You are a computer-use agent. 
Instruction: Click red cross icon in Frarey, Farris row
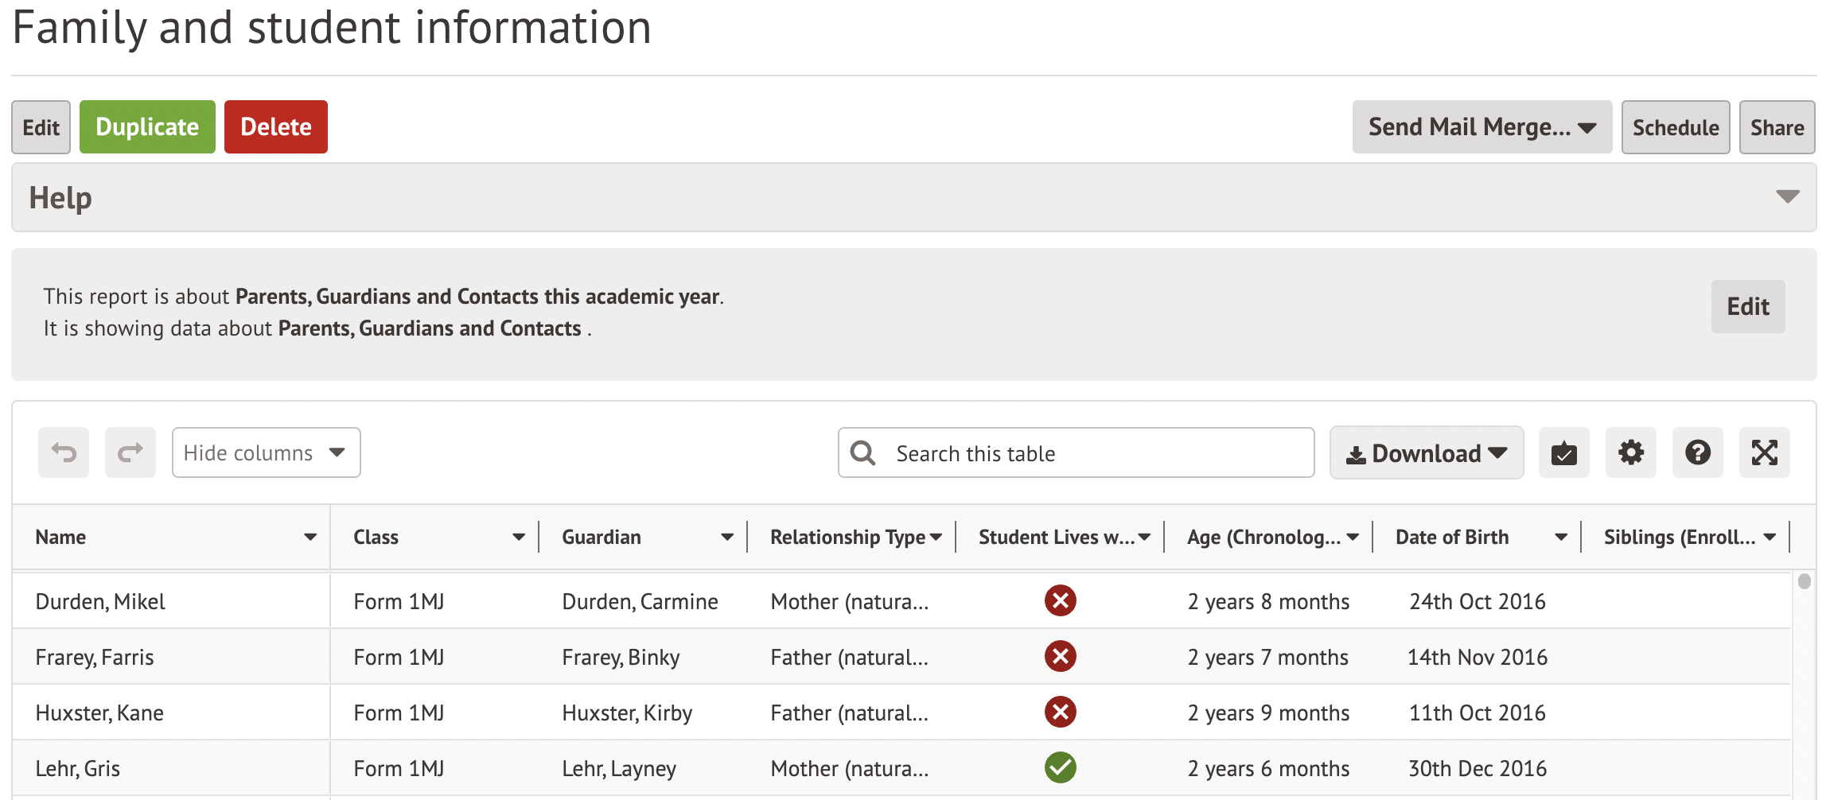coord(1060,656)
